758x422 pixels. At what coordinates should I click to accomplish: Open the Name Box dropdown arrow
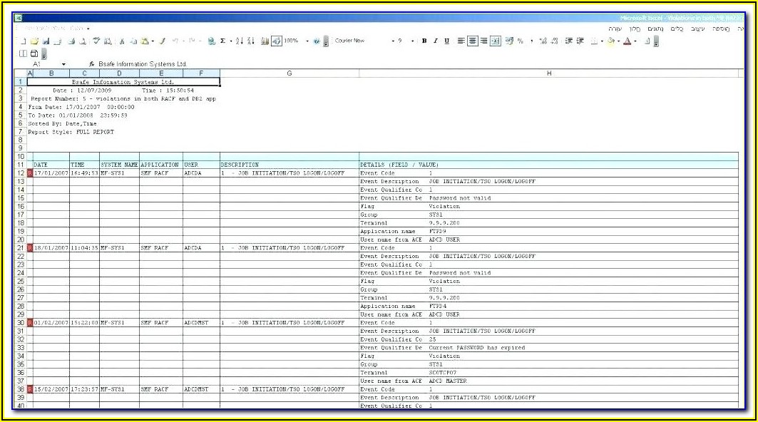pos(64,64)
